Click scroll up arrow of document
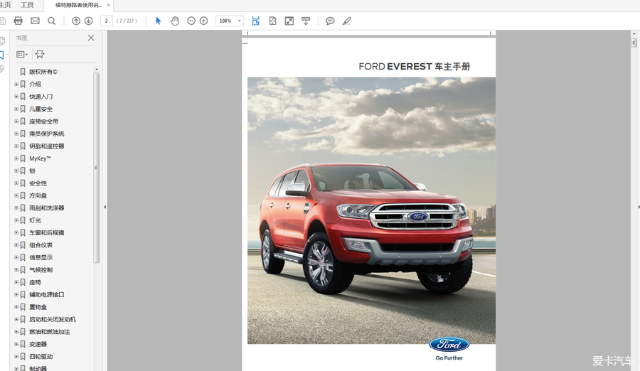The height and width of the screenshot is (371, 640). (634, 34)
